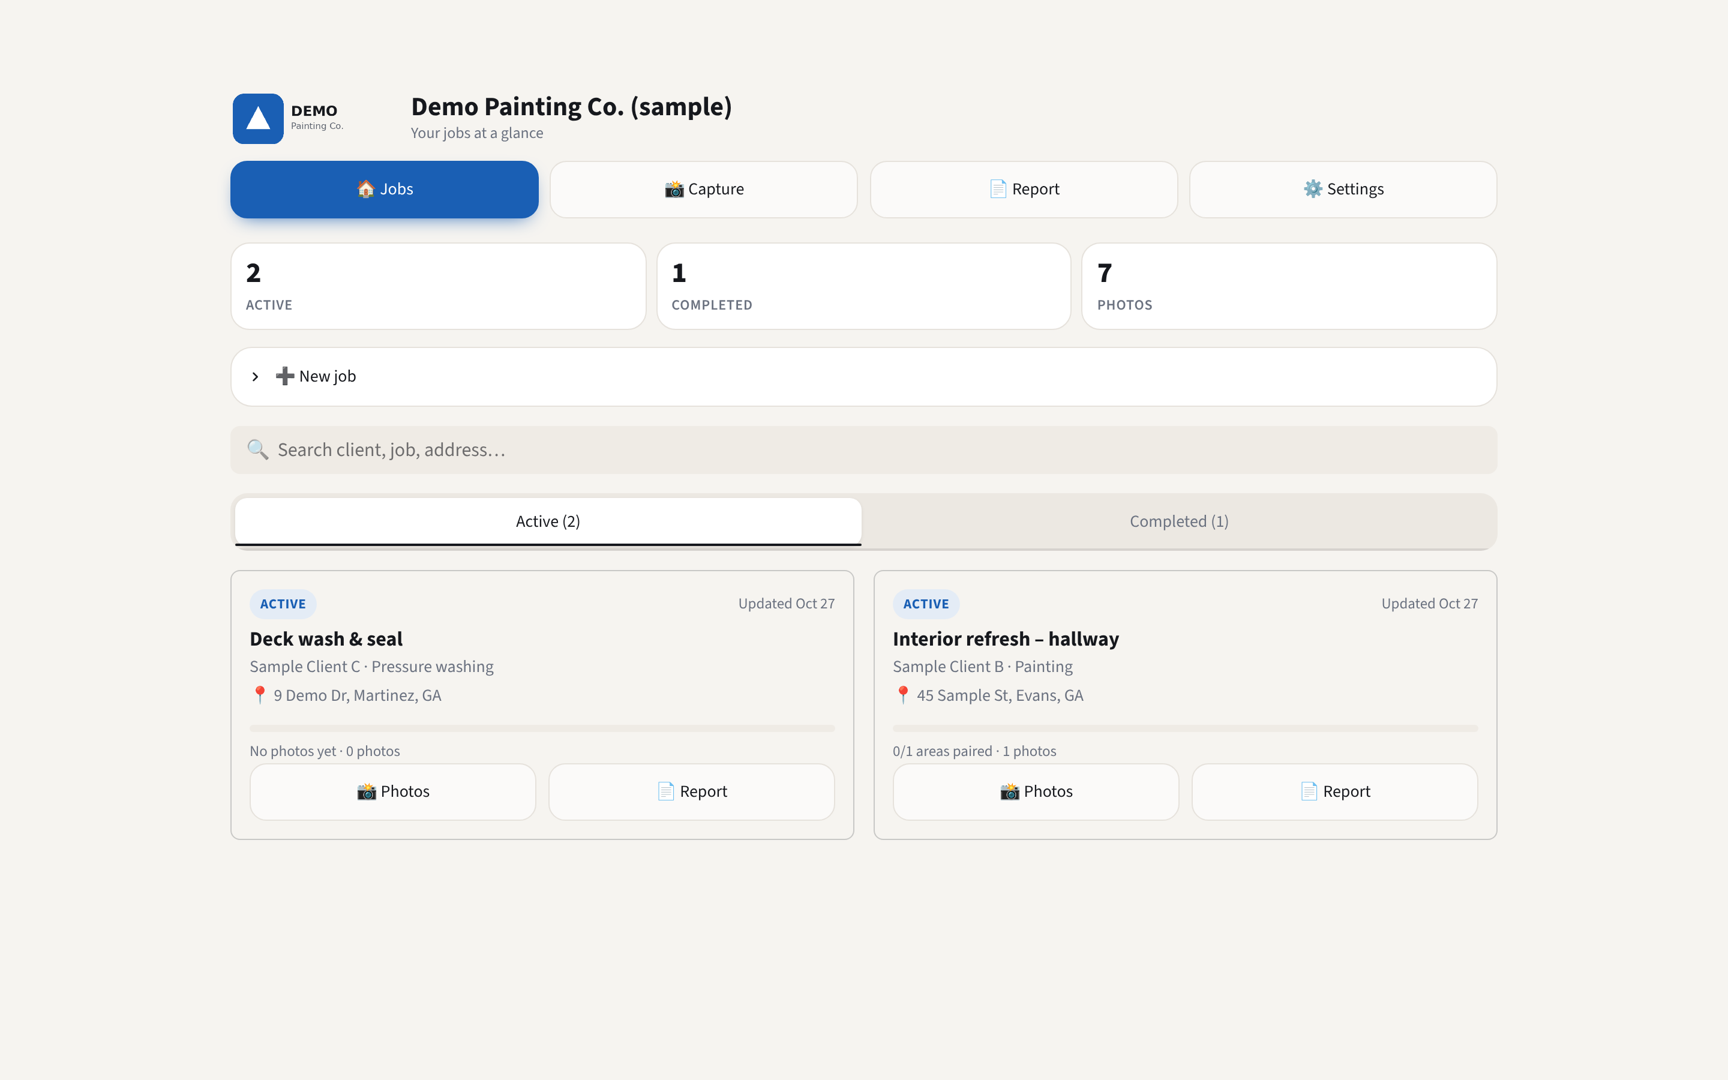The image size is (1728, 1080).
Task: Click the pin icon beside 45 Sample St
Action: 902,695
